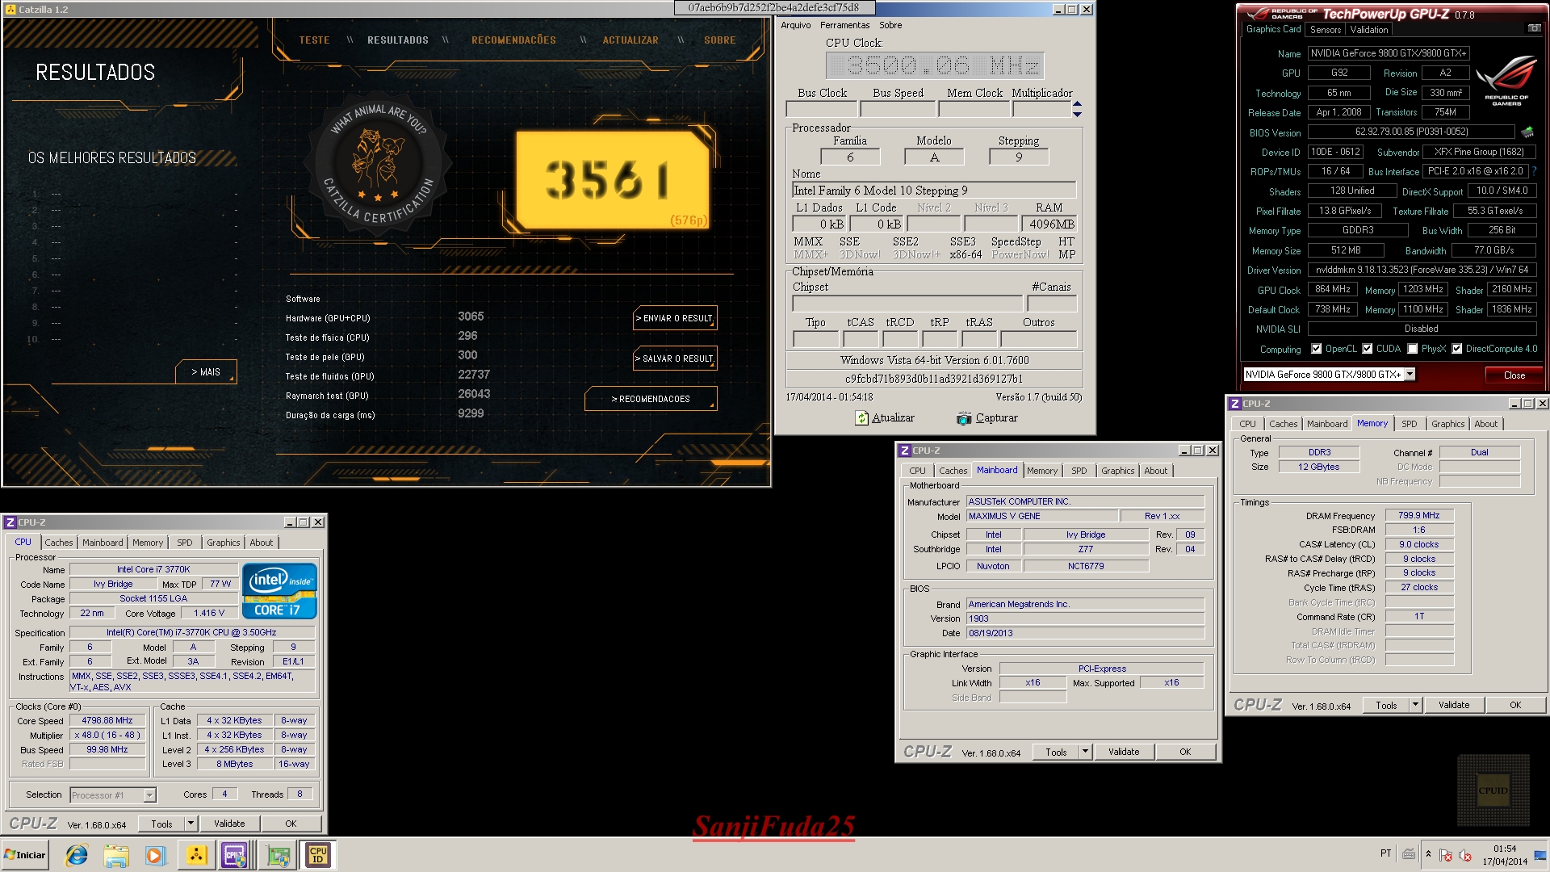Toggle the CUDA checkbox
This screenshot has height=872, width=1550.
(1368, 349)
